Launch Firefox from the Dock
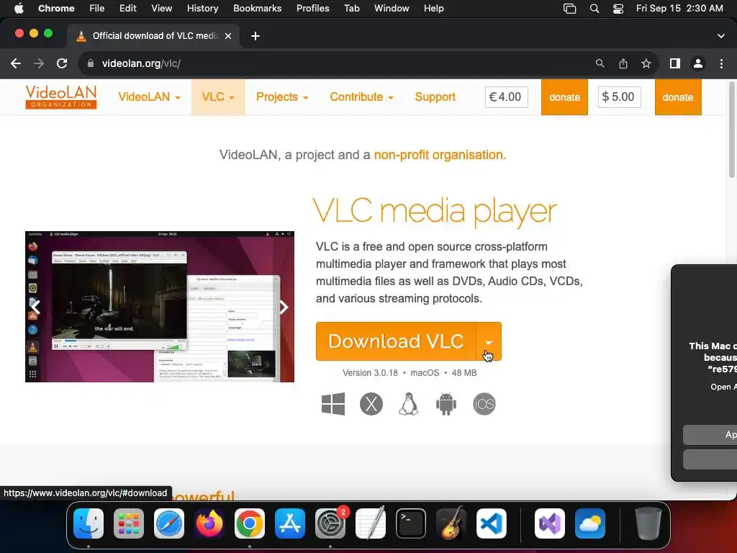The image size is (737, 553). click(209, 523)
